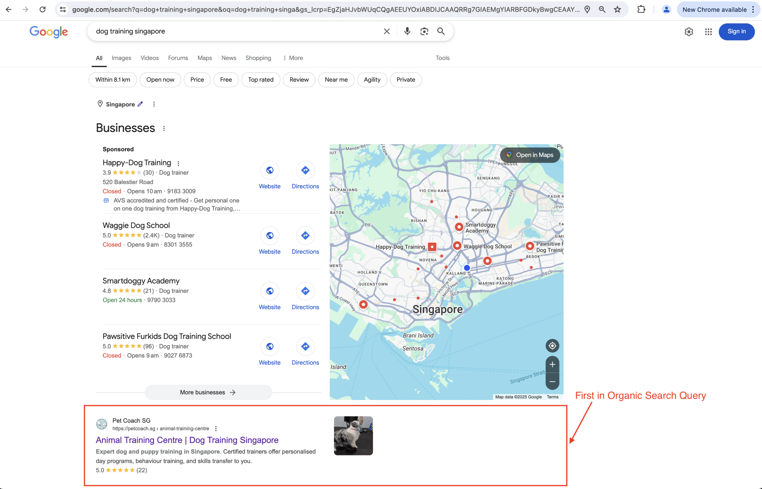Open the Businesses section options menu

tap(164, 128)
